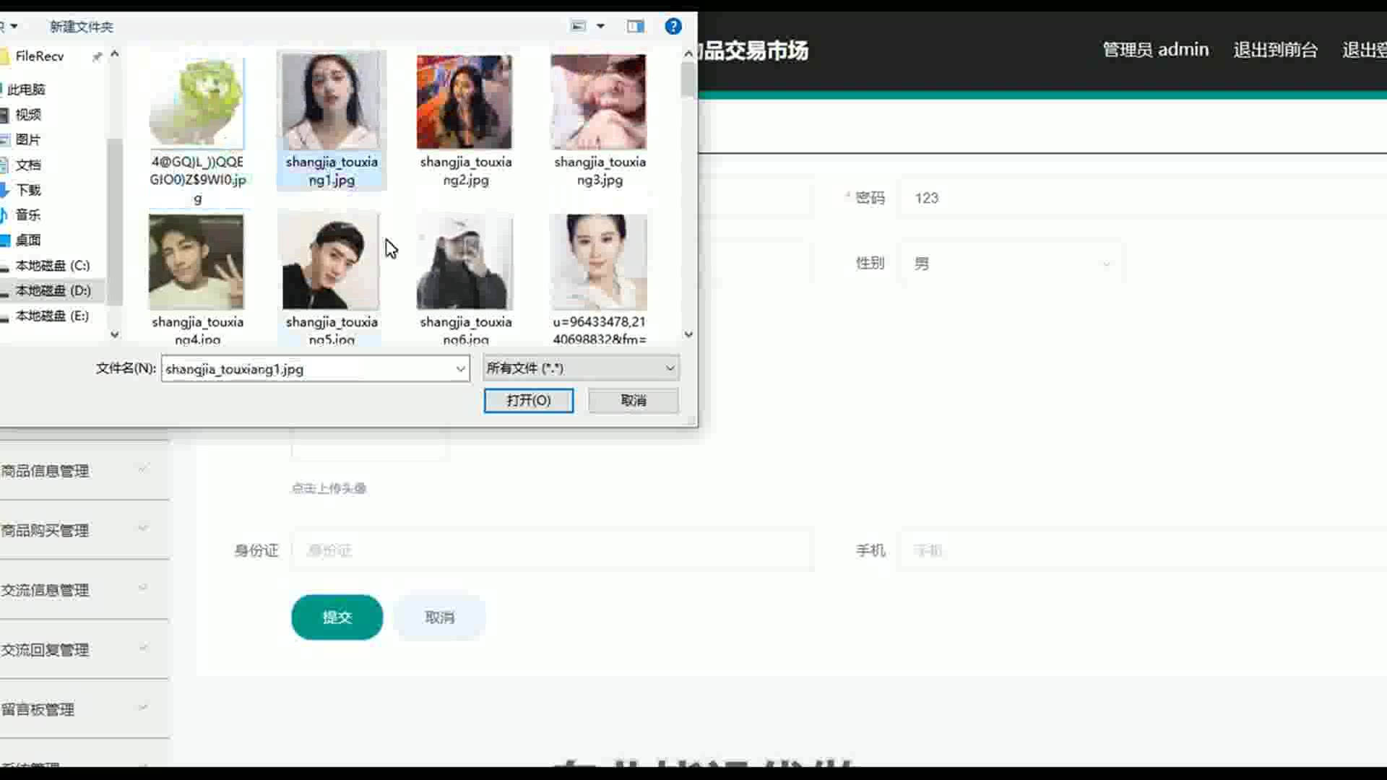Image resolution: width=1387 pixels, height=780 pixels.
Task: Click the file list scrollbar thumb
Action: tap(688, 79)
